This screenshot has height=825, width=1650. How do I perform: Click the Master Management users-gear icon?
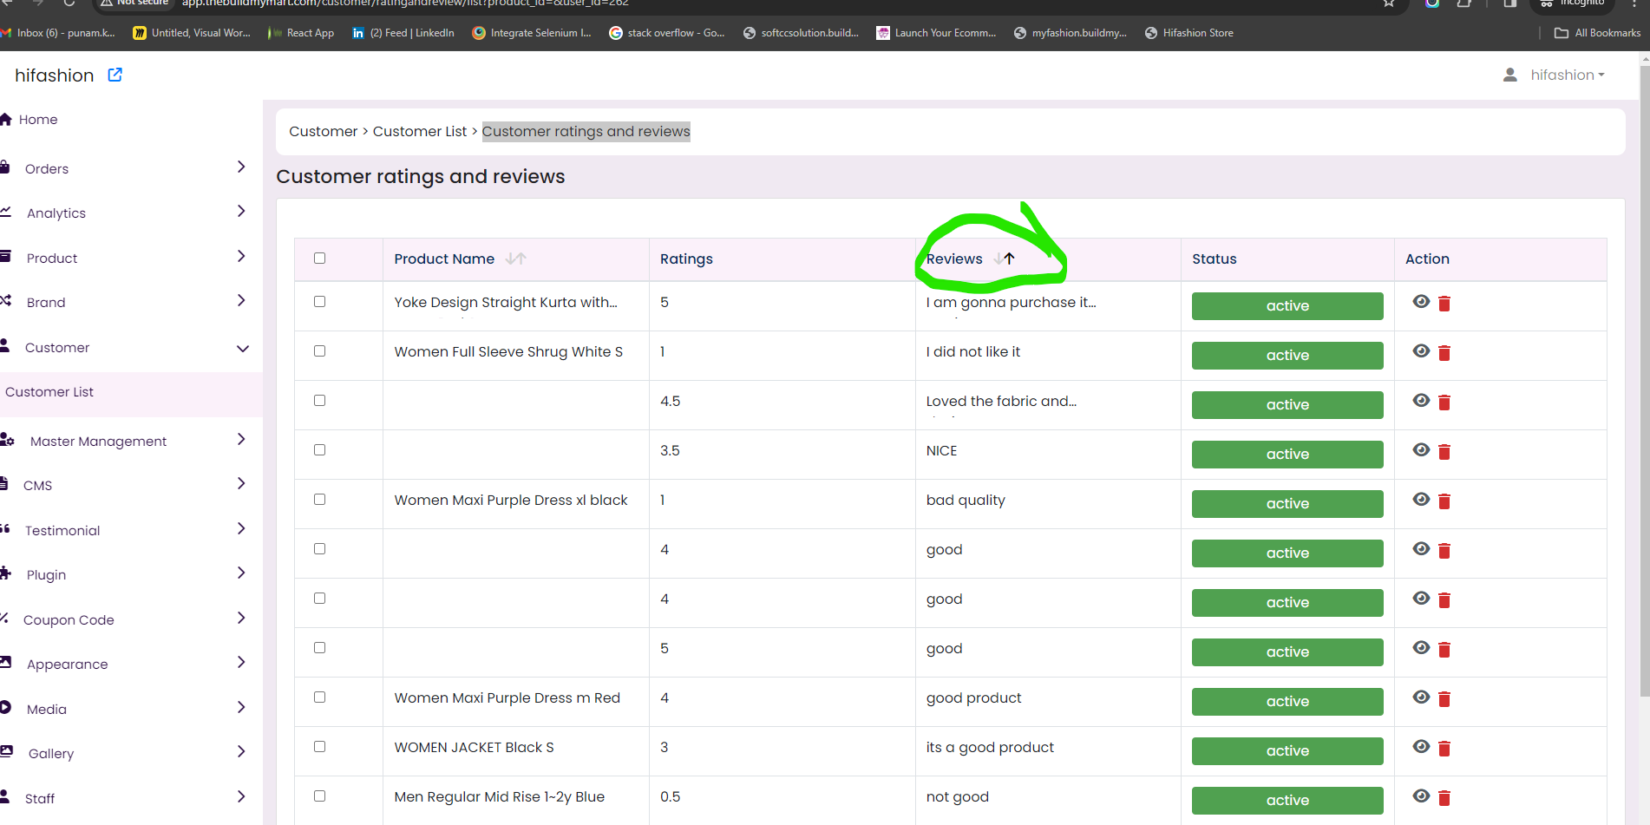pyautogui.click(x=7, y=440)
